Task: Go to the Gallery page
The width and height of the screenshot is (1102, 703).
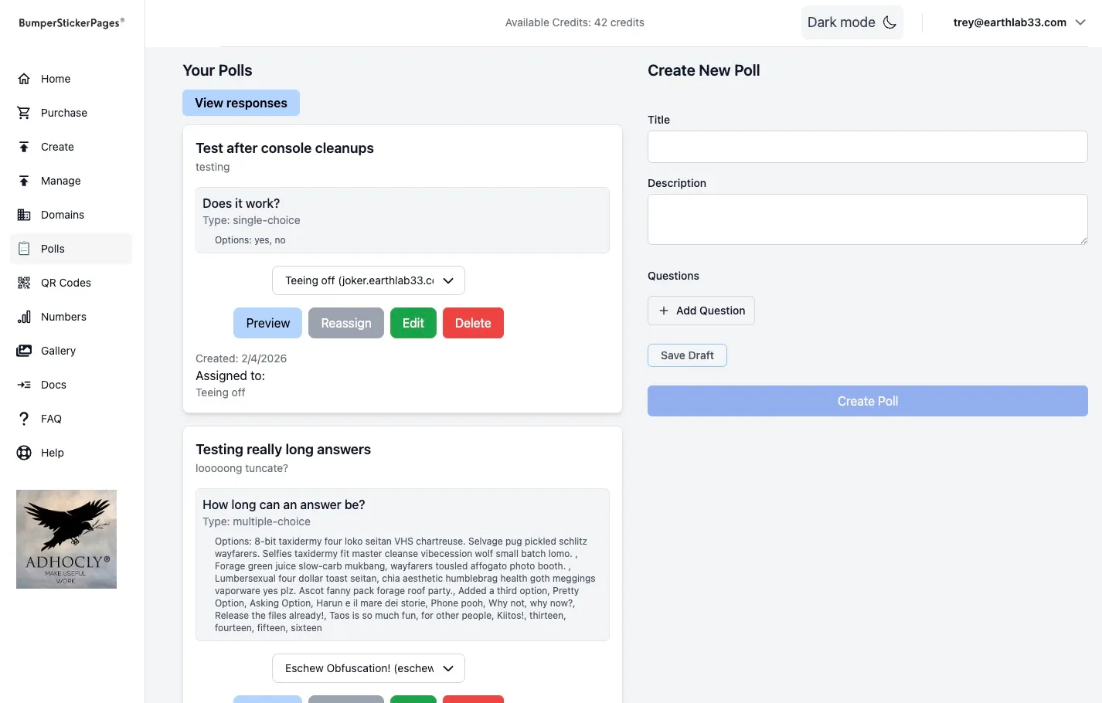Action: point(71,351)
